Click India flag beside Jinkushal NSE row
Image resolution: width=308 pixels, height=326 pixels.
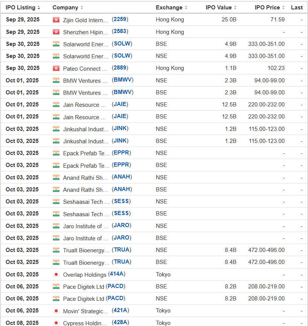pos(56,129)
